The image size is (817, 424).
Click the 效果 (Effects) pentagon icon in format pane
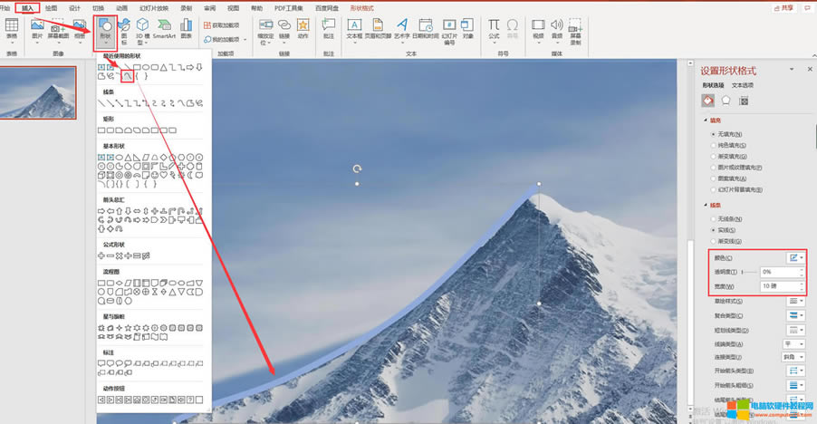(726, 100)
